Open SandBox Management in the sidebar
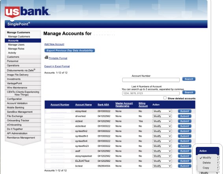 pyautogui.click(x=20, y=112)
